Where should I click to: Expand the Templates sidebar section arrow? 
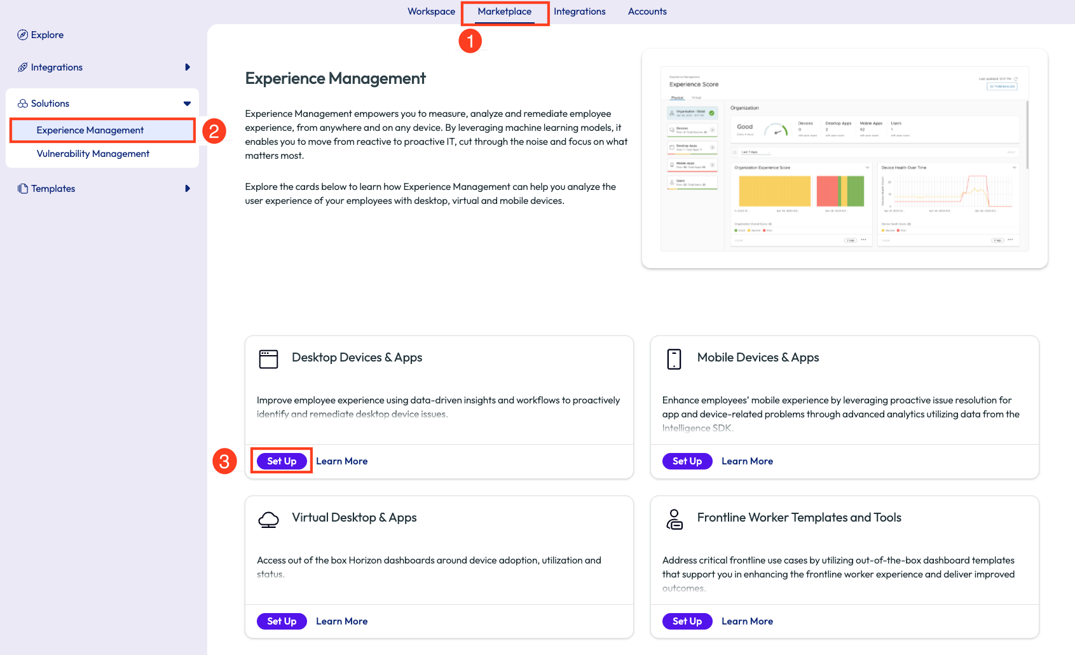(x=187, y=189)
